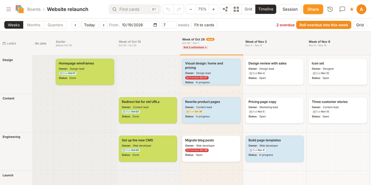The height and width of the screenshot is (185, 371).
Task: Click the search magnifier icon
Action: coord(114,9)
